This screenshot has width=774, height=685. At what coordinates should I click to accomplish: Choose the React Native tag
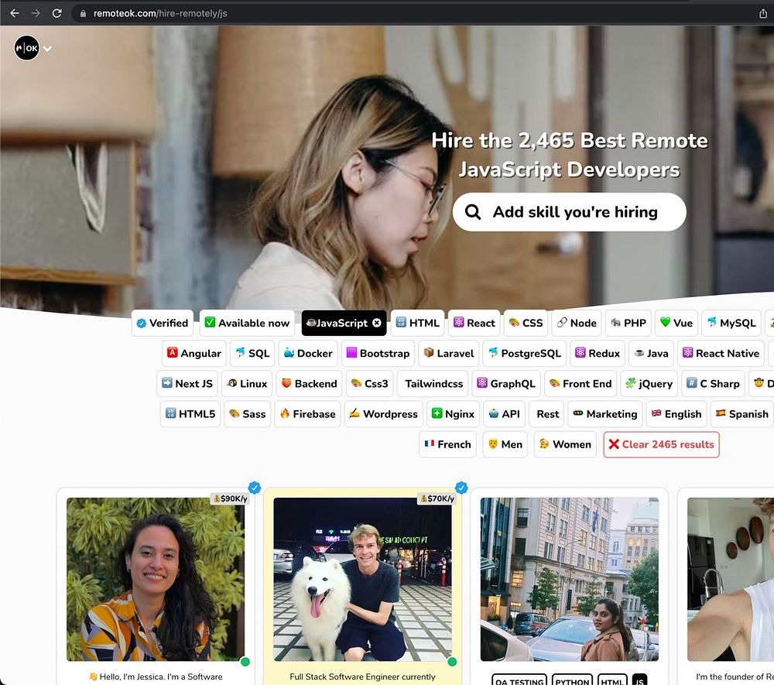tap(721, 354)
